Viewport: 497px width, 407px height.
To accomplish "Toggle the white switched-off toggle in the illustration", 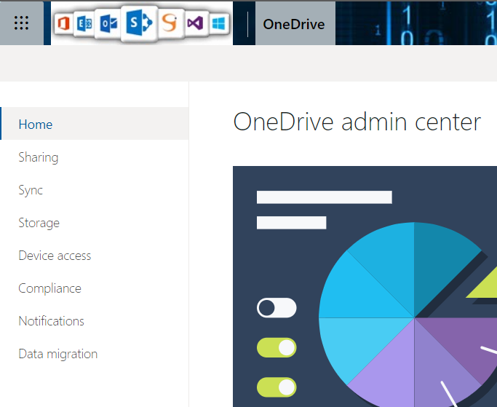I will click(277, 308).
